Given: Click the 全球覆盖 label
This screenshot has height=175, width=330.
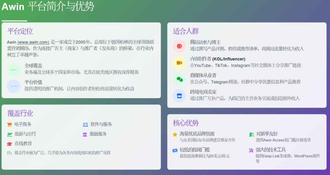Looking at the screenshot, I should coord(33,66).
